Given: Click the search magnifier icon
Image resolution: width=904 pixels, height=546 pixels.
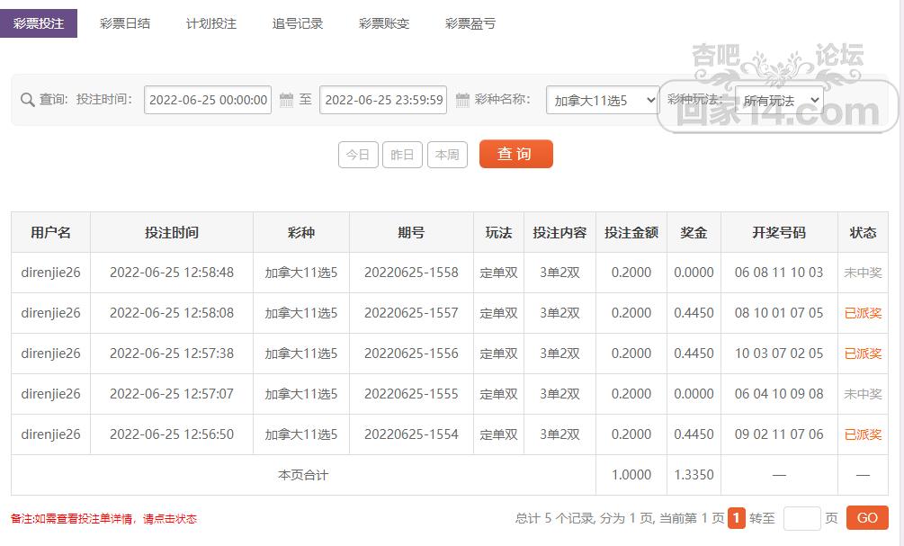Looking at the screenshot, I should tap(25, 100).
